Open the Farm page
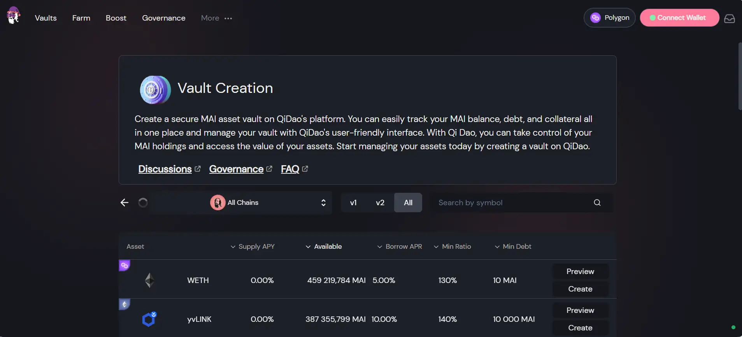The width and height of the screenshot is (742, 337). click(x=81, y=18)
